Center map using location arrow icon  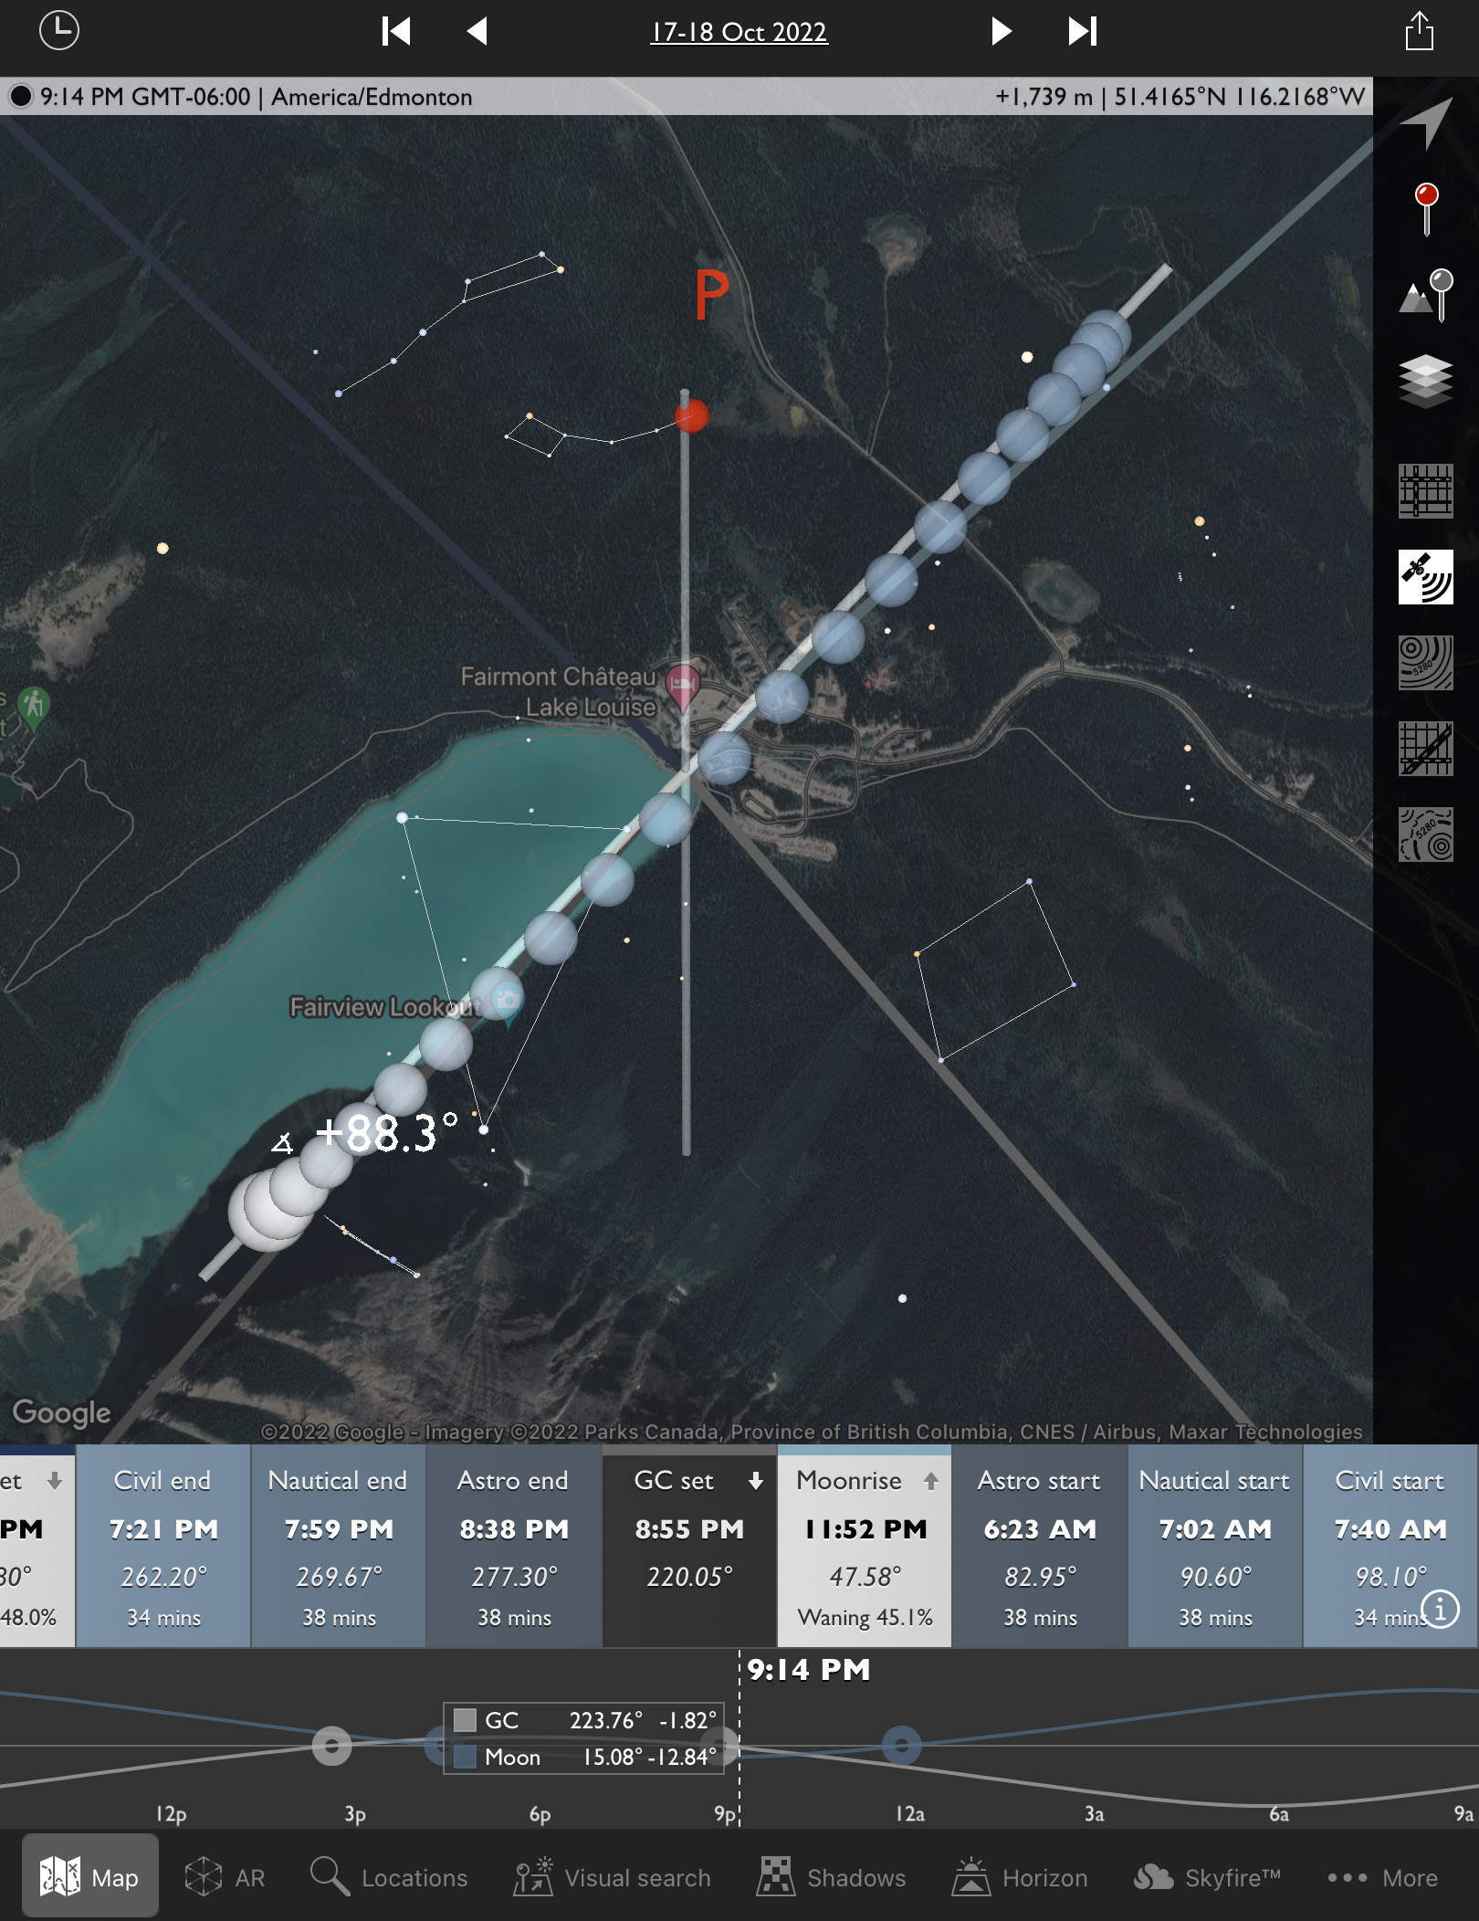click(x=1426, y=121)
